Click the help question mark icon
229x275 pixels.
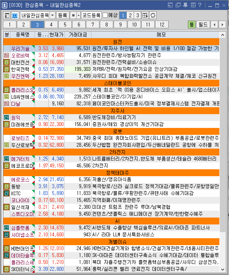[x=199, y=5]
